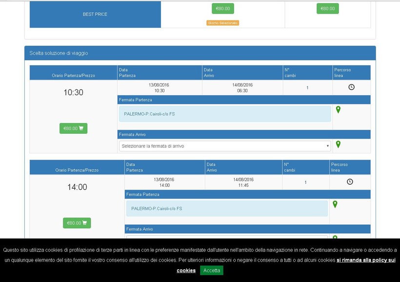Click Scelta soluzione di viaggio heading
Screen dimensions: 400x282
pos(59,53)
